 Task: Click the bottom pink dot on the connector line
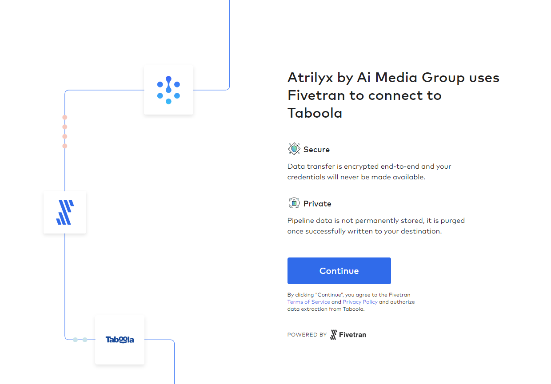pyautogui.click(x=65, y=146)
